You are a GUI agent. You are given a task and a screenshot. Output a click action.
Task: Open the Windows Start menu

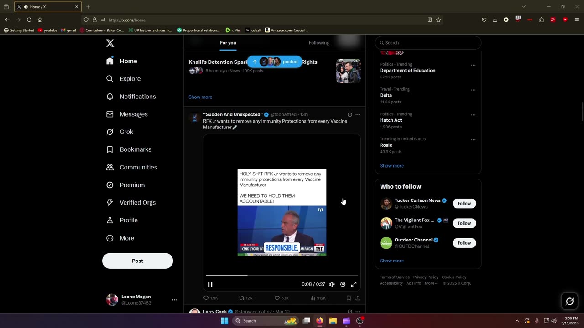[x=224, y=321]
